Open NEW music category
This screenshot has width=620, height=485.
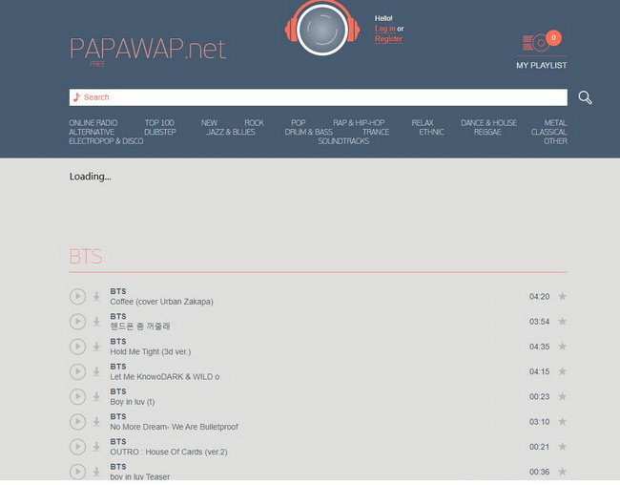tap(209, 123)
